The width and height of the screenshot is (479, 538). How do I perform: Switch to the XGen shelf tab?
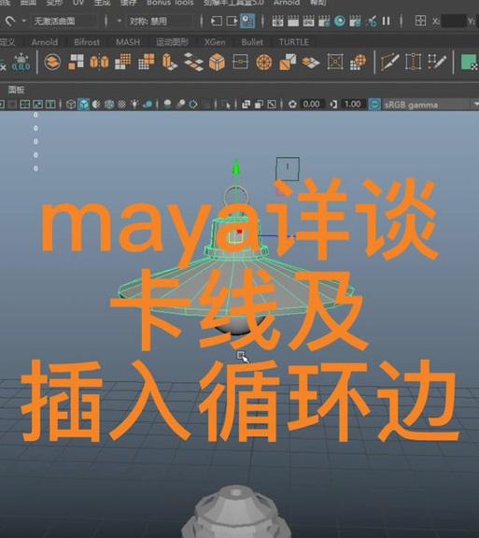point(215,42)
